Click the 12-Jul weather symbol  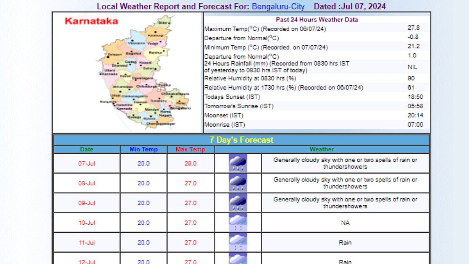coord(239,259)
